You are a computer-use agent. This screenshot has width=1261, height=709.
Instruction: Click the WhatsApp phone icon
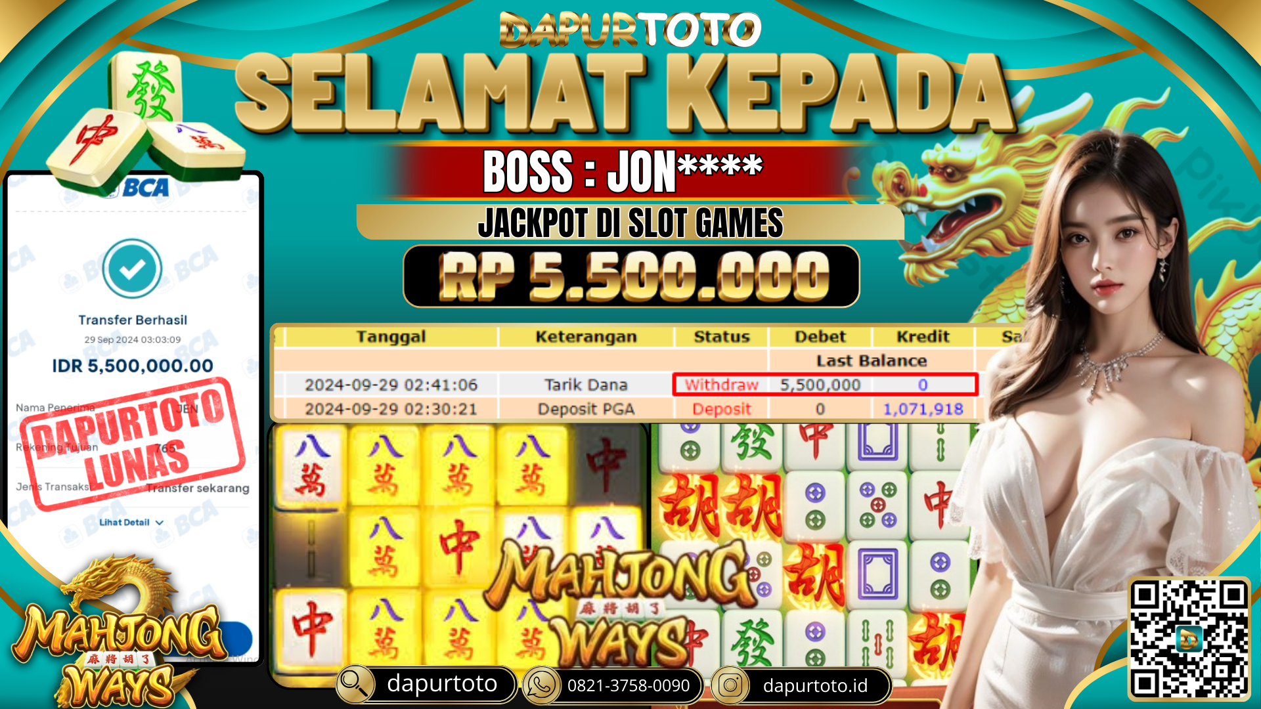pos(541,685)
